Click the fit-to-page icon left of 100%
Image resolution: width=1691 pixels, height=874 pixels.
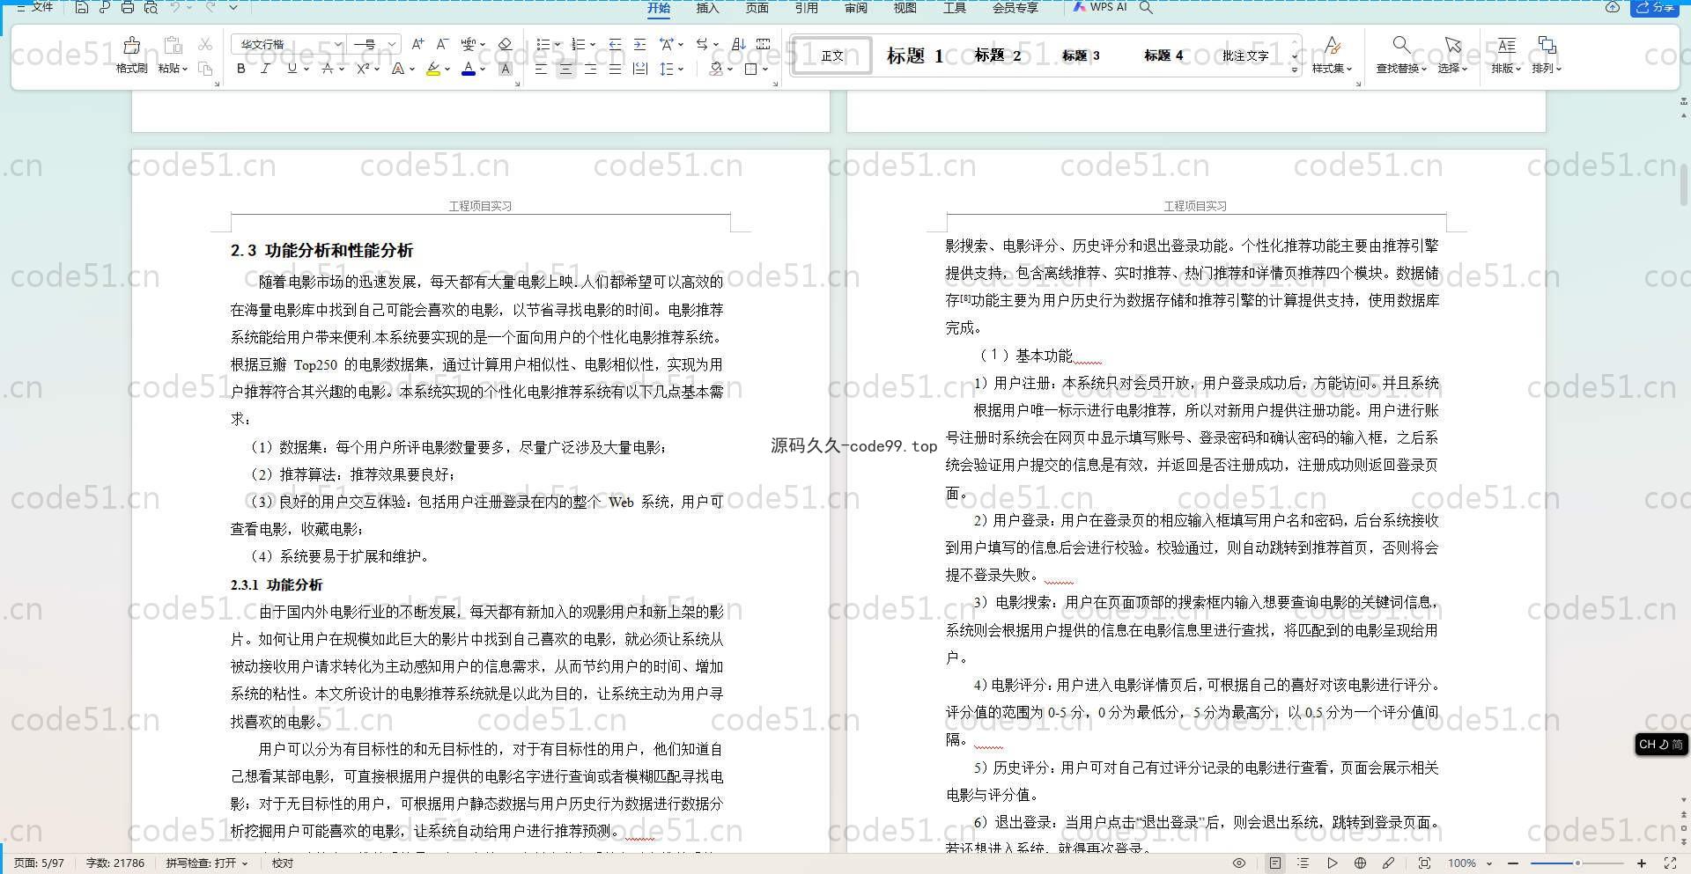click(x=1424, y=863)
